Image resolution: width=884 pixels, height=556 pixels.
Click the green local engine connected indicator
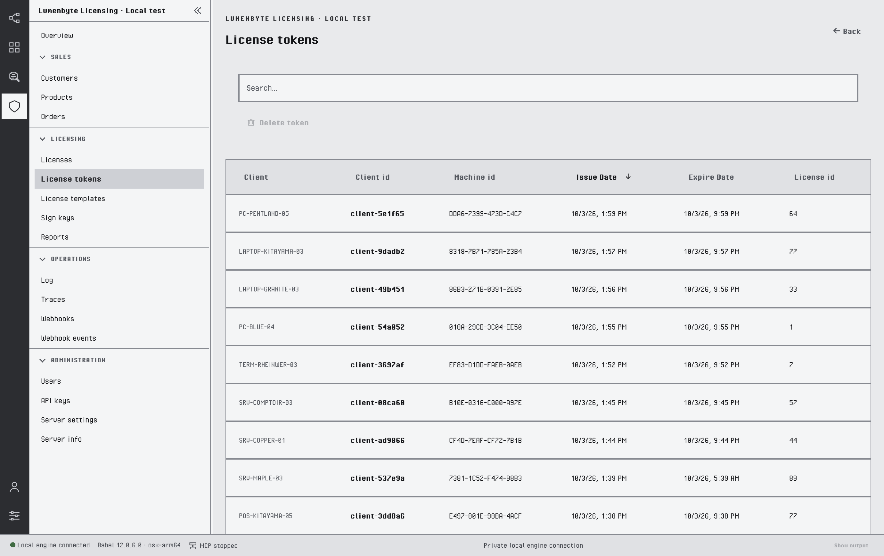(12, 545)
